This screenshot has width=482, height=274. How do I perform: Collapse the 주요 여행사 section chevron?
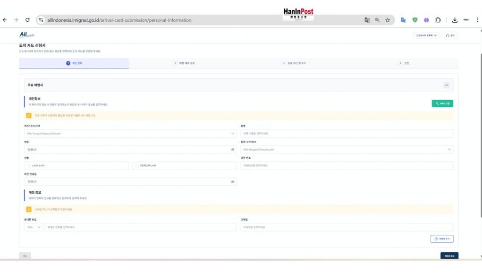click(x=446, y=85)
